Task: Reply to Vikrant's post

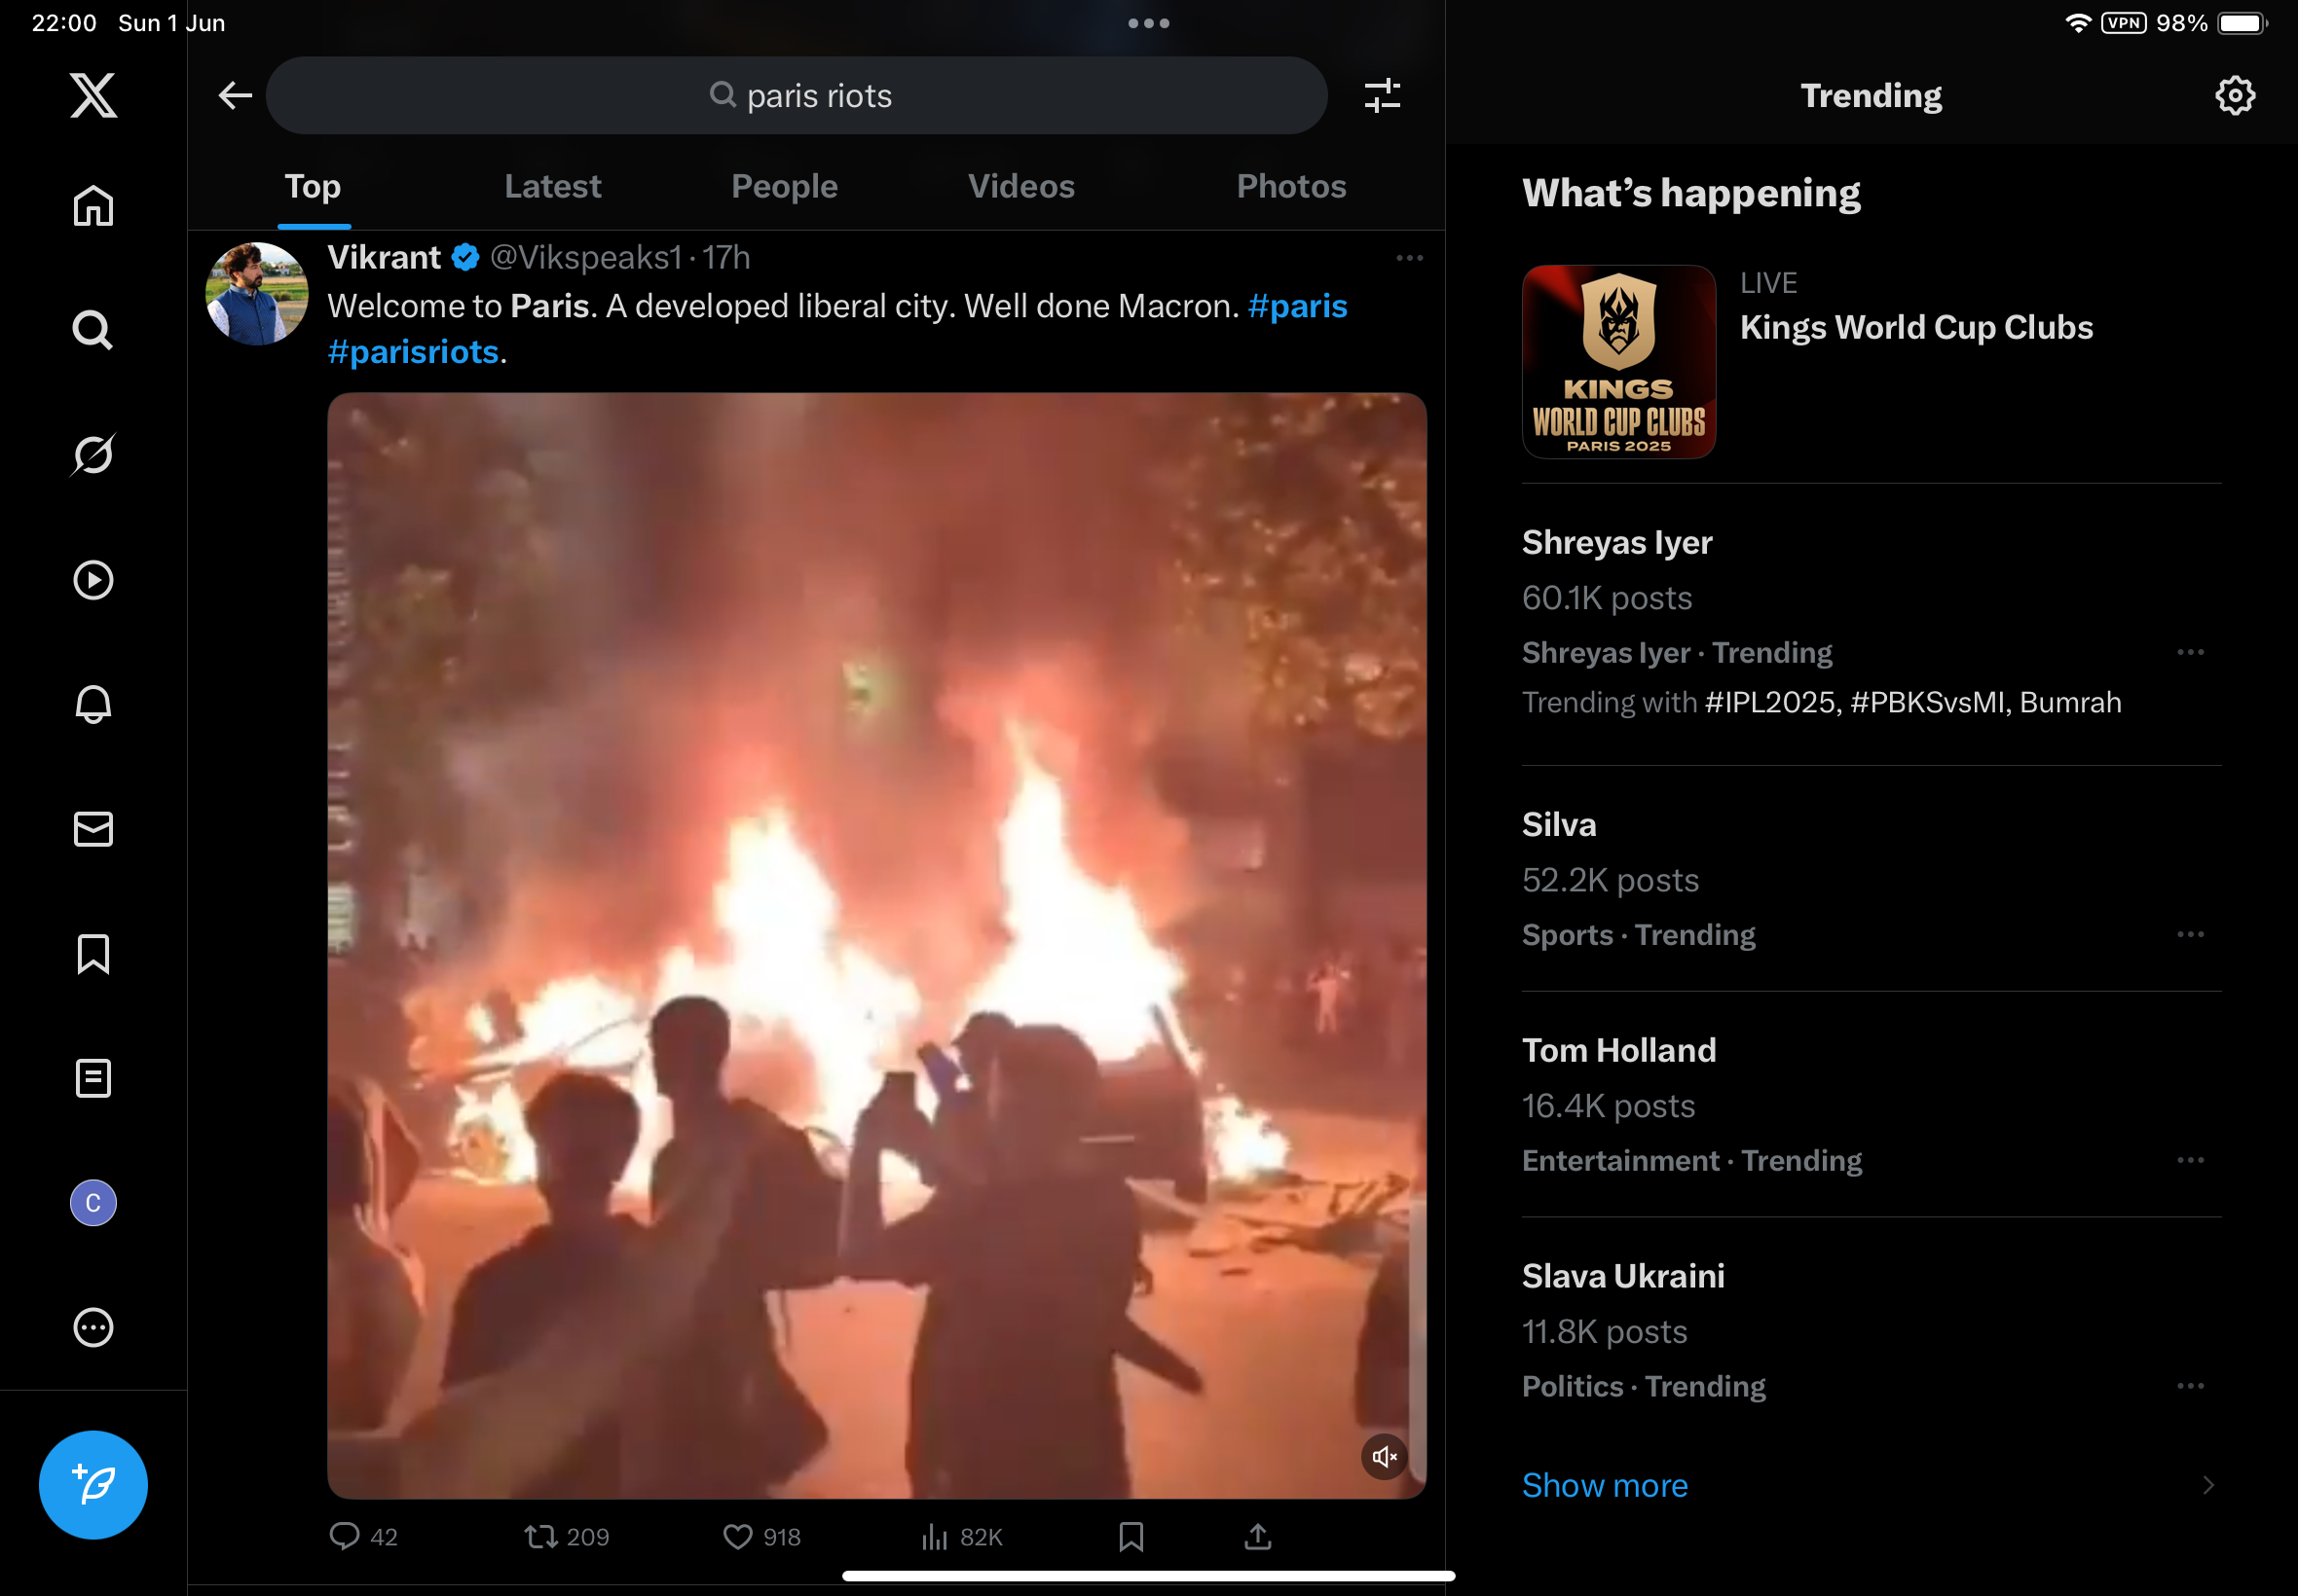Action: (x=363, y=1537)
